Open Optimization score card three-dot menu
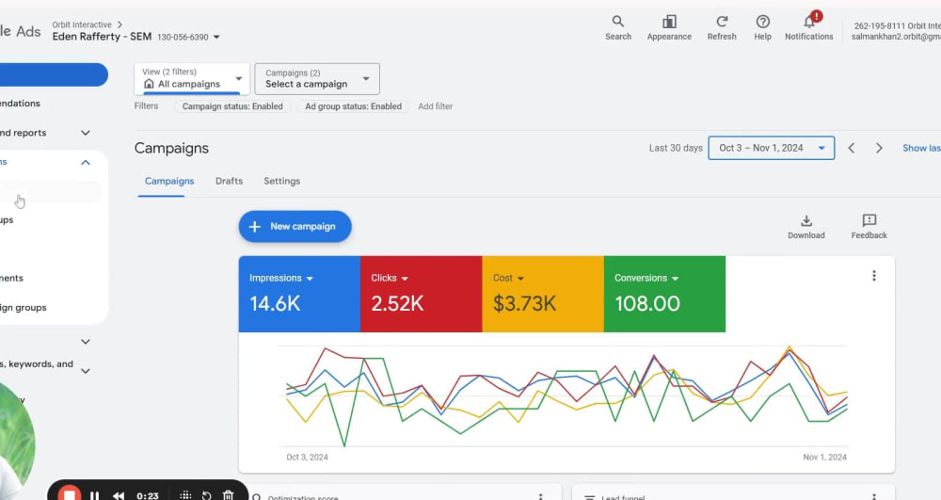 pyautogui.click(x=541, y=497)
